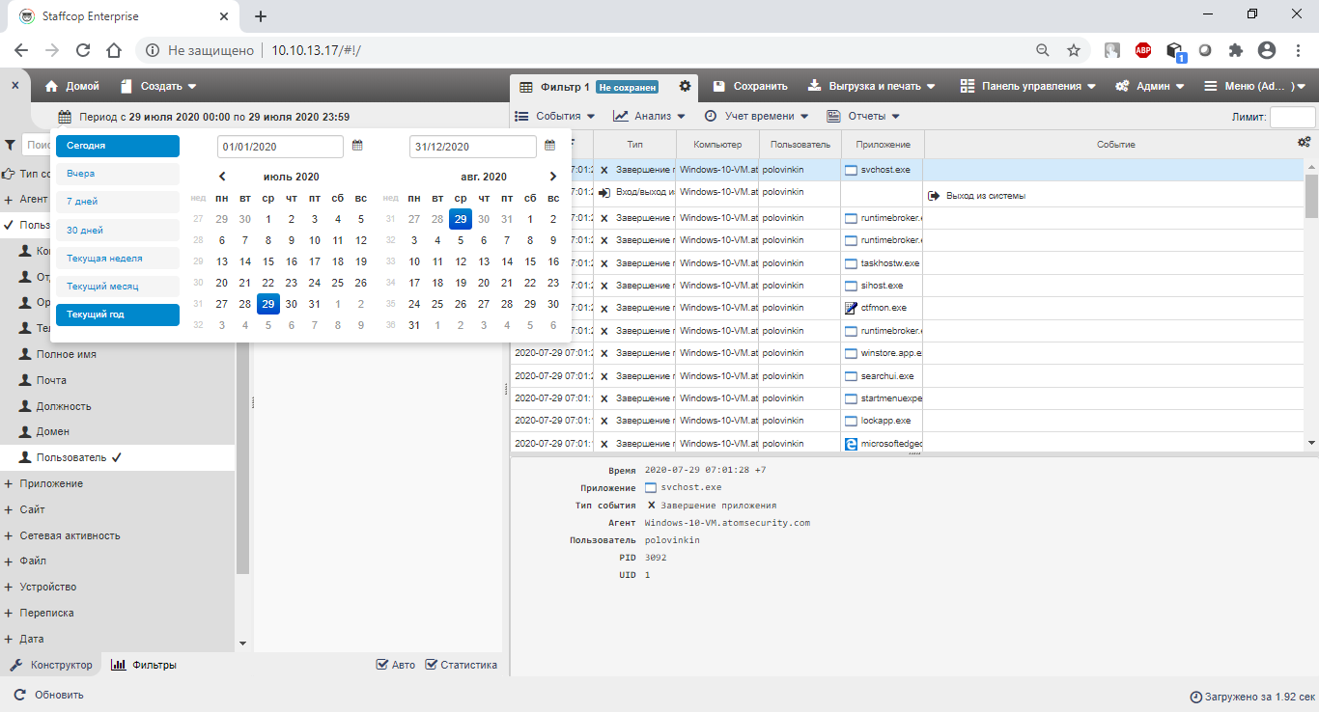The height and width of the screenshot is (712, 1319).
Task: Bookmark page with the star icon
Action: [x=1073, y=50]
